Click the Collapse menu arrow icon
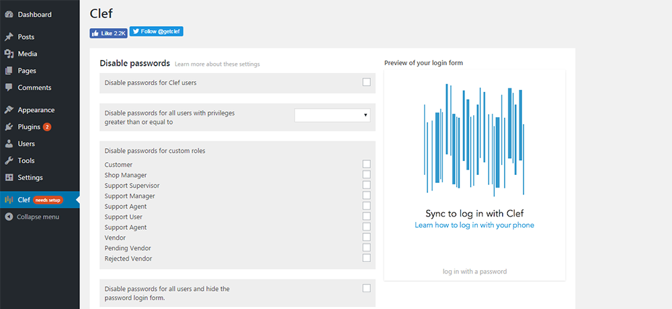 [9, 217]
